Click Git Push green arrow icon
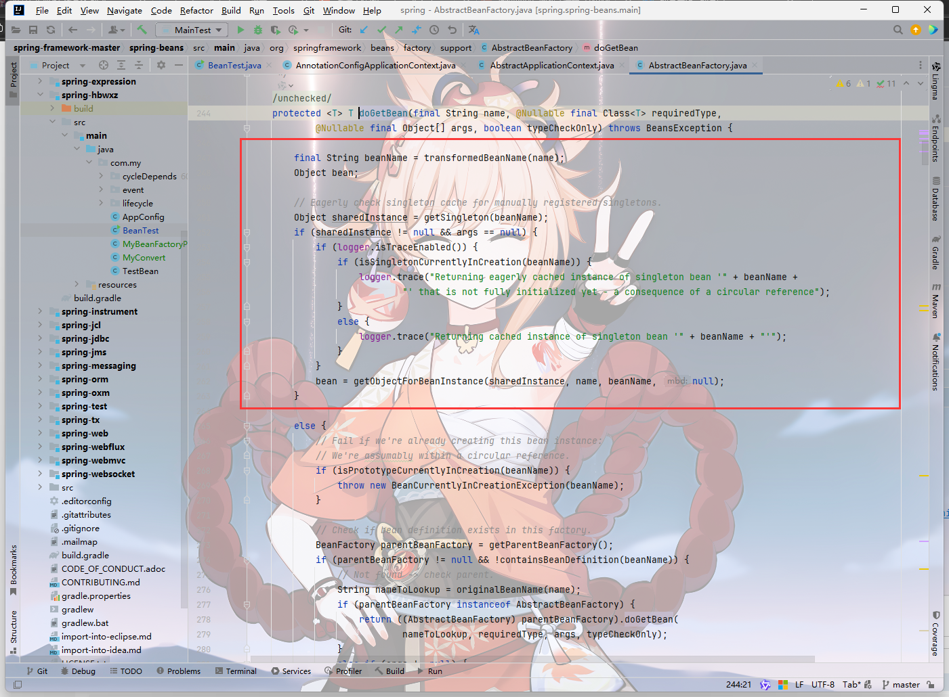 (x=399, y=30)
